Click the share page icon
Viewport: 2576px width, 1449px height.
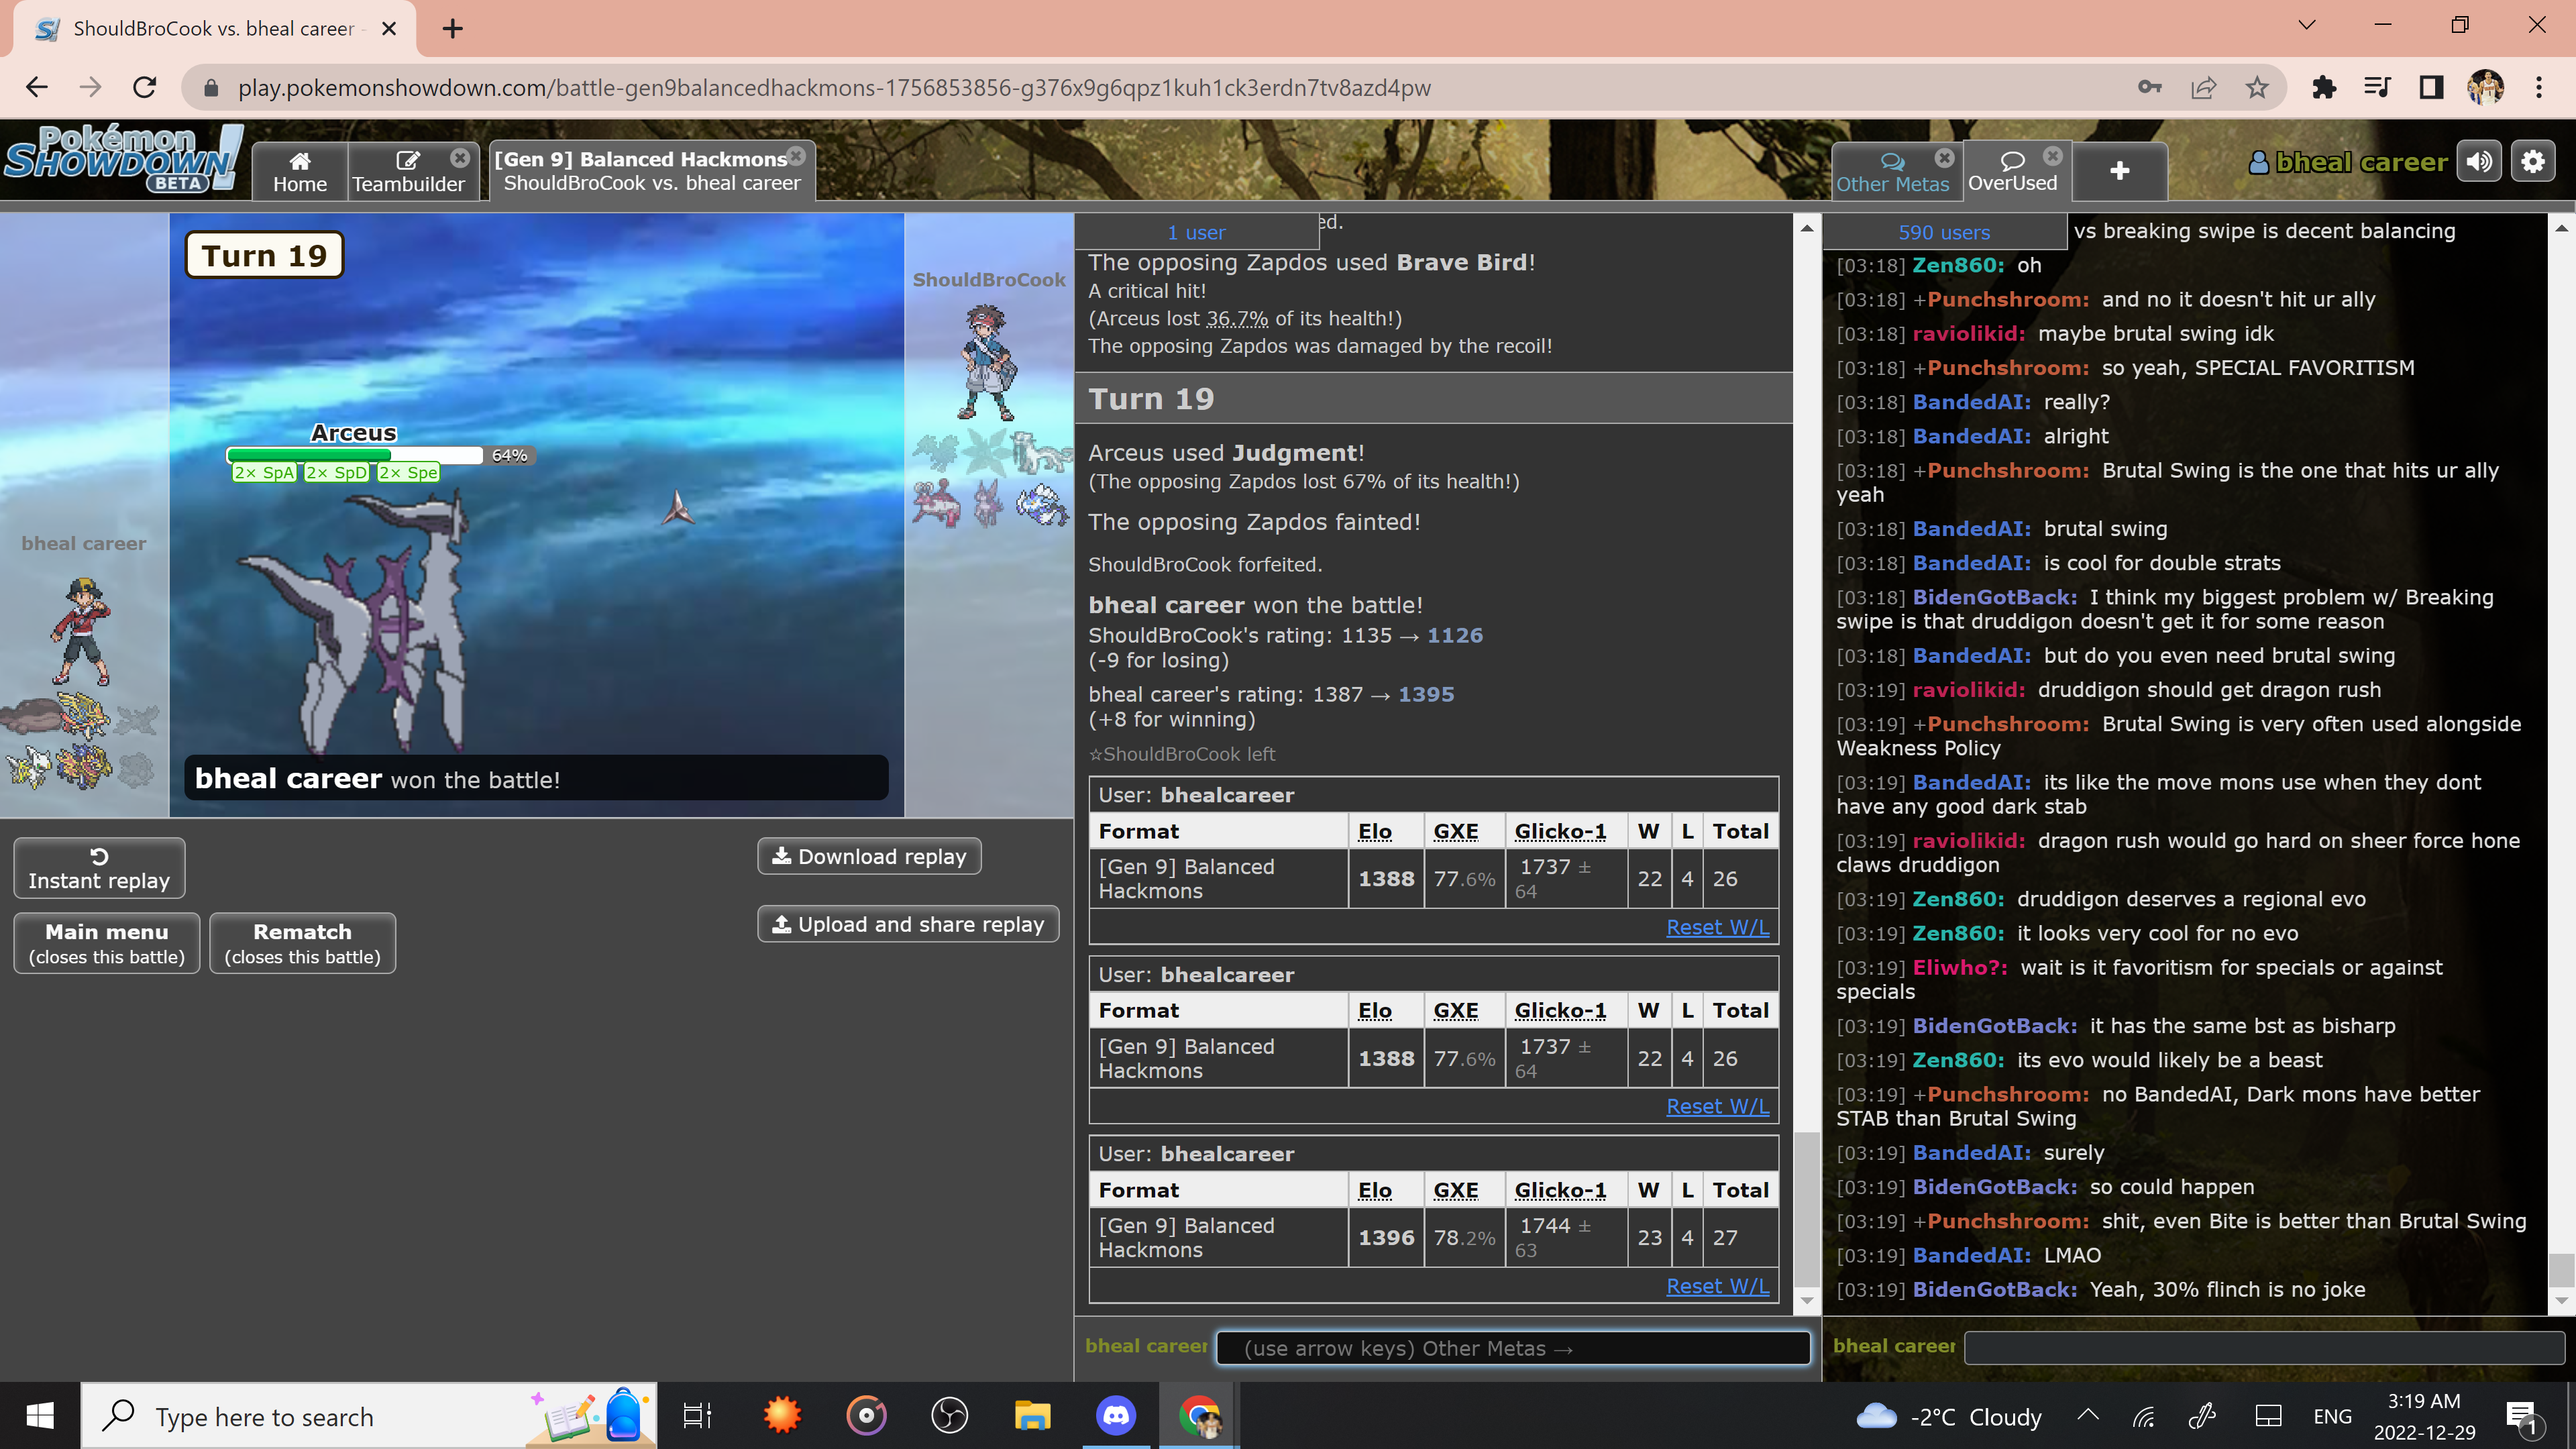click(x=2203, y=88)
